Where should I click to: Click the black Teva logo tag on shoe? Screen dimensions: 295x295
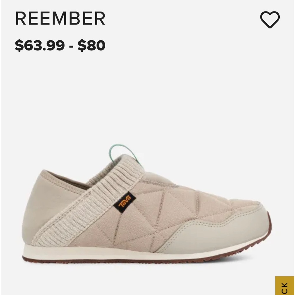pos(124,203)
